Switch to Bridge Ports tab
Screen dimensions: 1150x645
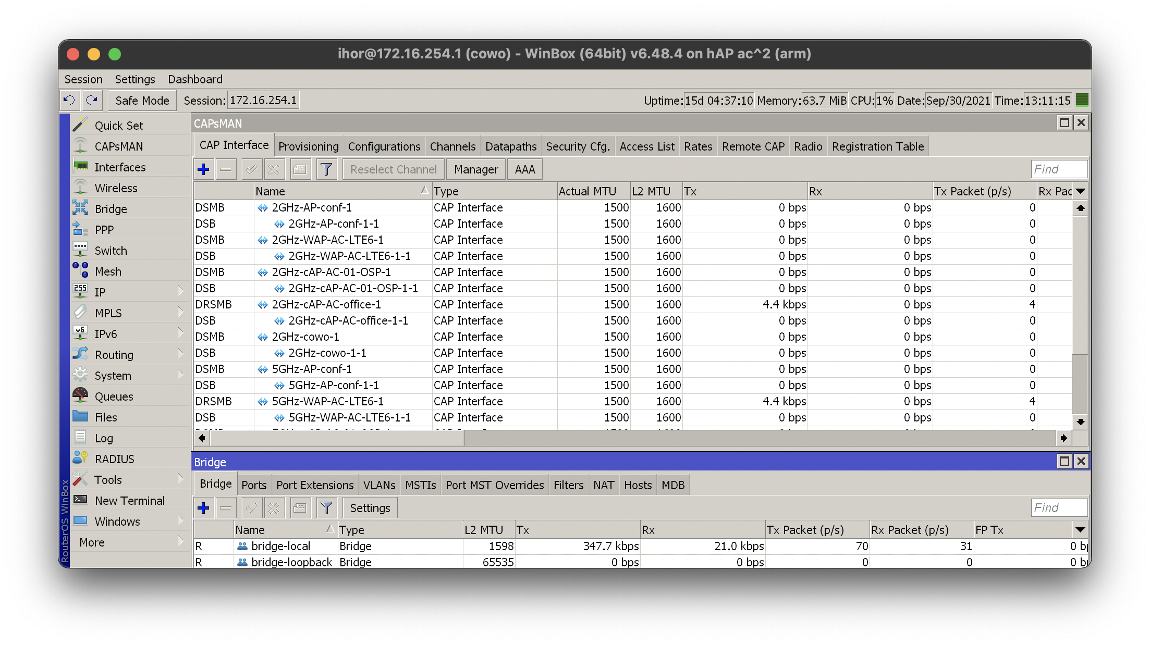coord(254,485)
